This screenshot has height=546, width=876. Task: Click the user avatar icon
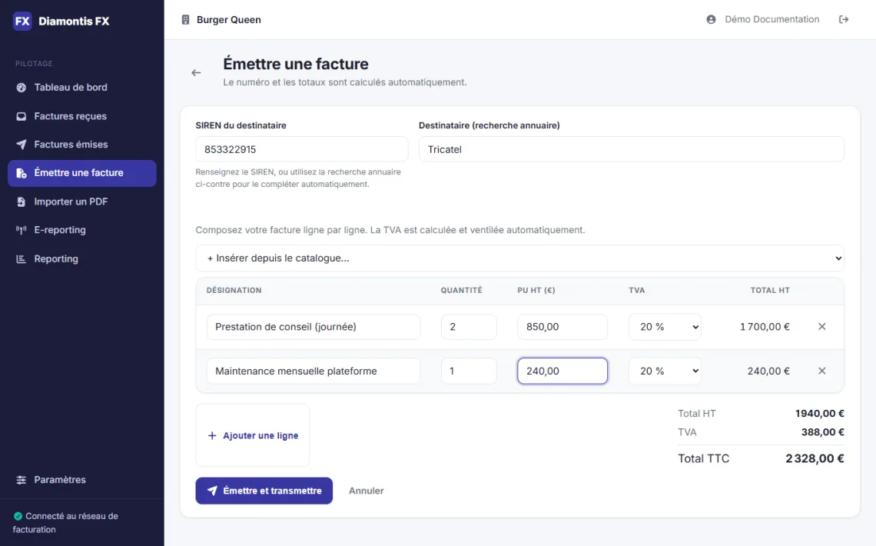pyautogui.click(x=712, y=19)
